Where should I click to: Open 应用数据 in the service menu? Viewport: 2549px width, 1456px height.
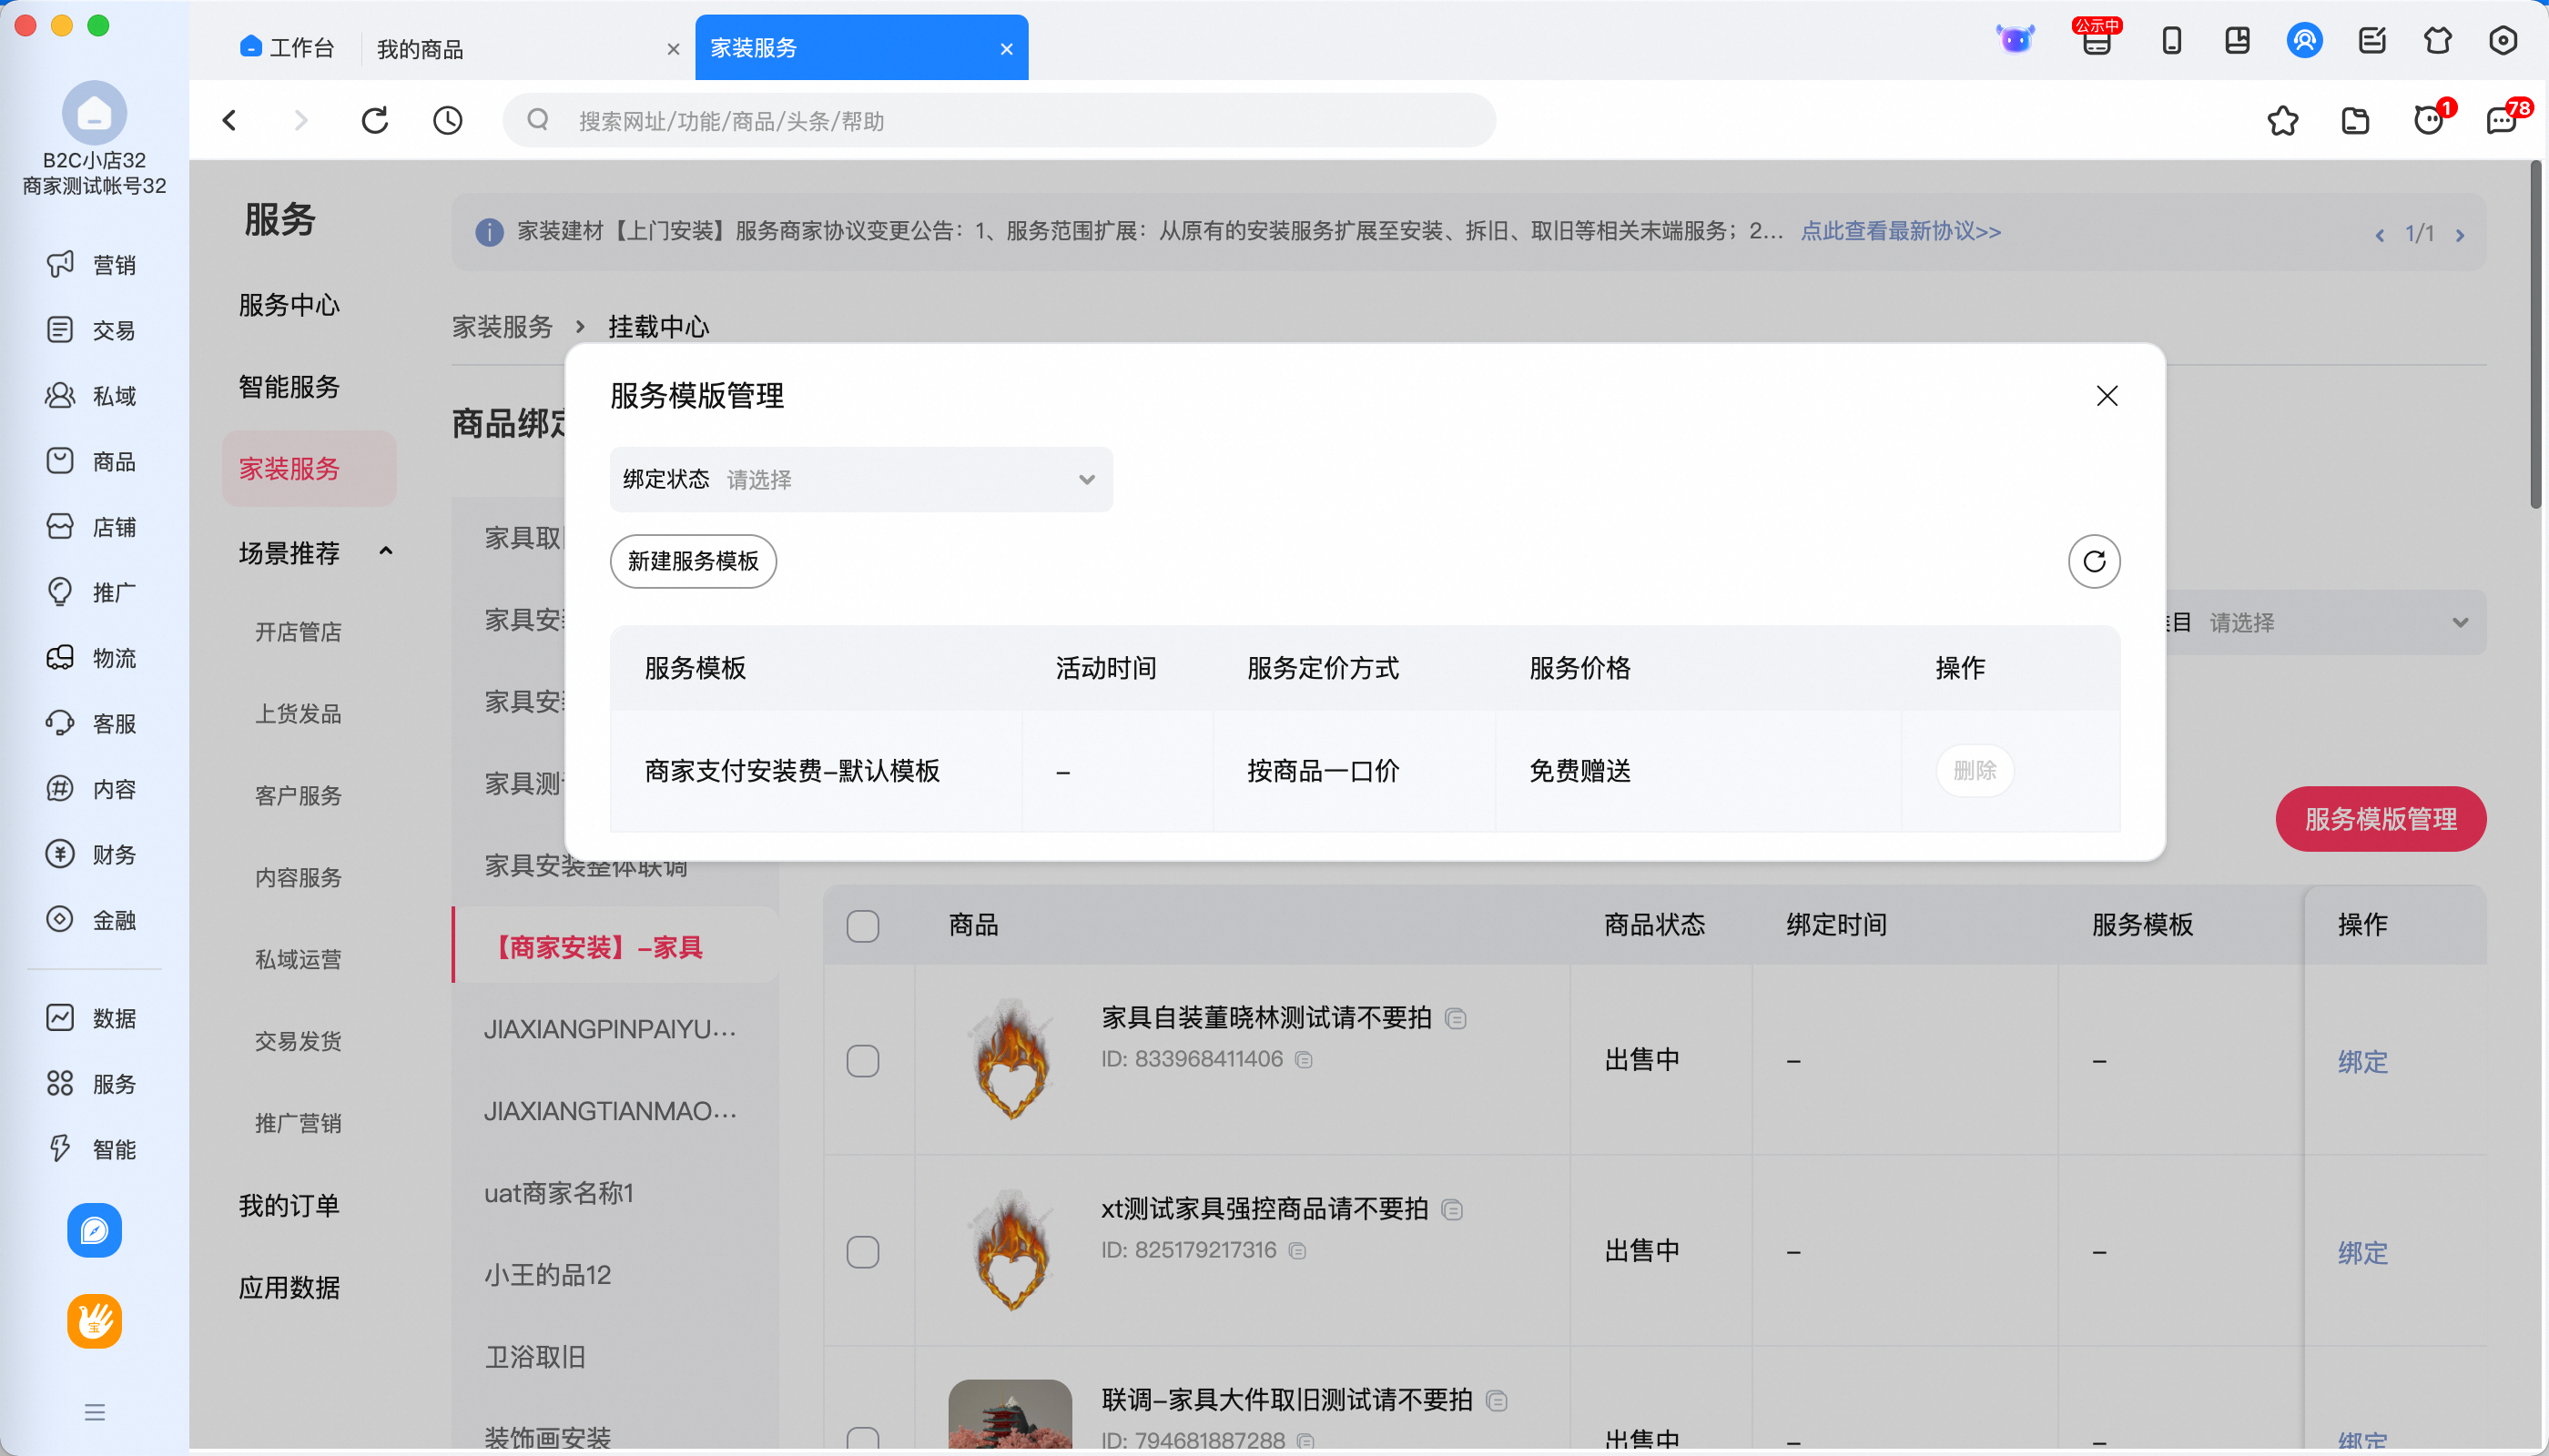[289, 1287]
